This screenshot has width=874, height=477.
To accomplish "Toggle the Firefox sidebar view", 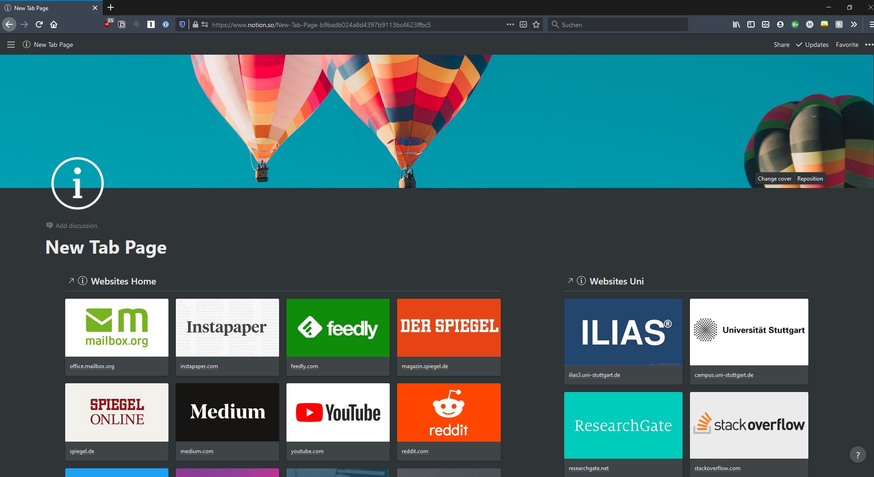I will [751, 24].
